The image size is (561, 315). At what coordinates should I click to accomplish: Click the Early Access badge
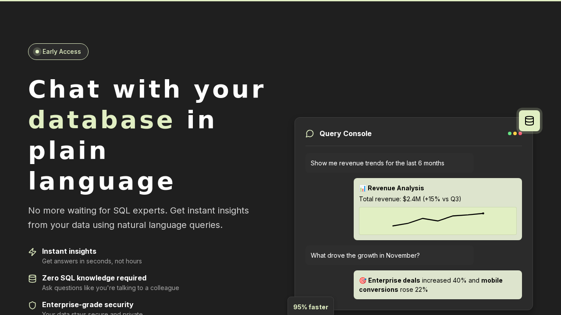58,52
